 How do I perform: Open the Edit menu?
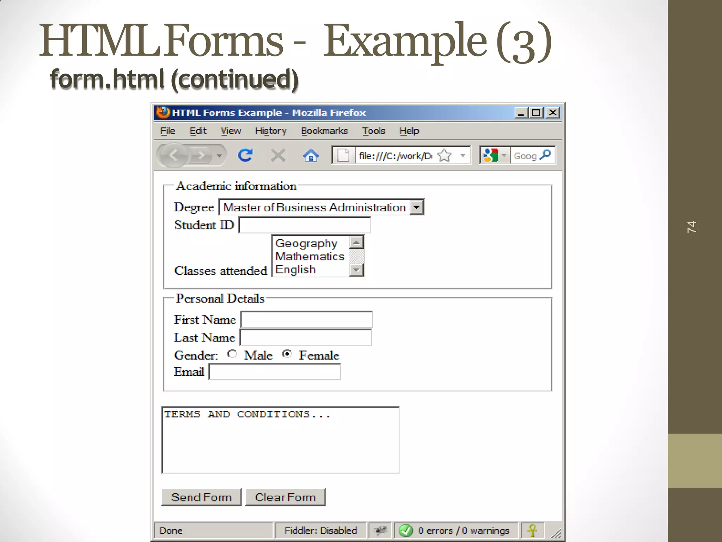pos(198,131)
